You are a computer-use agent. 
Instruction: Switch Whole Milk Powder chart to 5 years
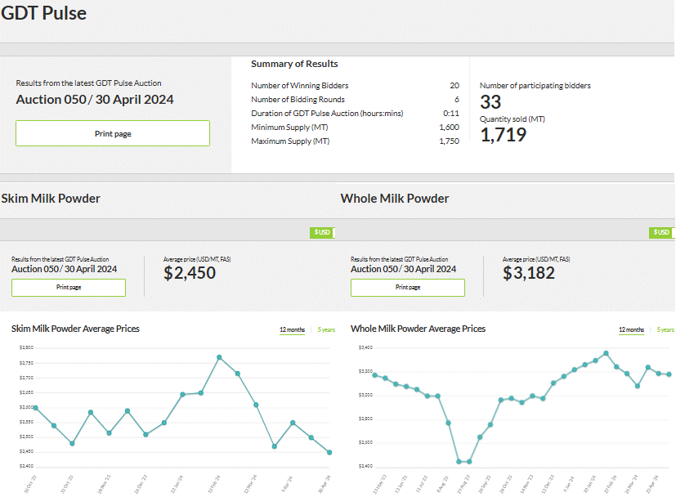coord(665,329)
